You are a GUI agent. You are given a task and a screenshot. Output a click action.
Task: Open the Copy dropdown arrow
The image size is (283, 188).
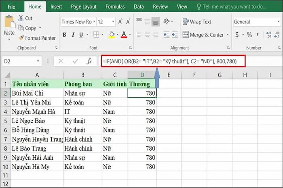[40, 28]
